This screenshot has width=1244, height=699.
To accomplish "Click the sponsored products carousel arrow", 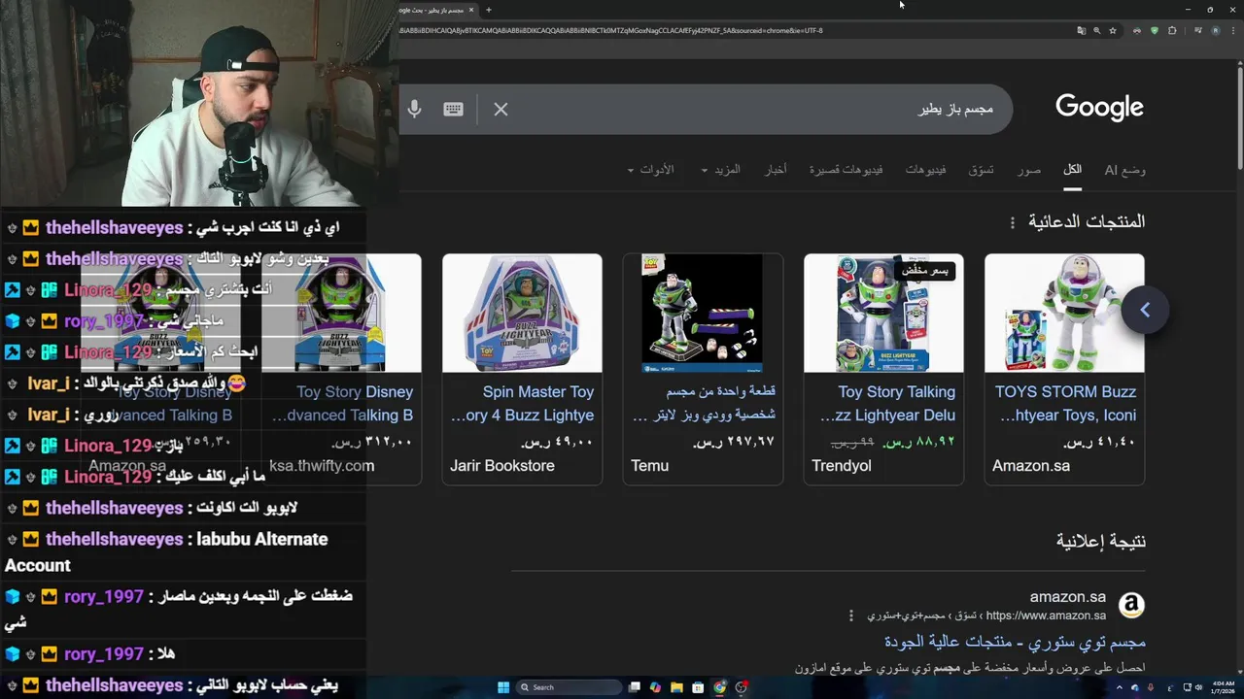I will click(x=1145, y=310).
